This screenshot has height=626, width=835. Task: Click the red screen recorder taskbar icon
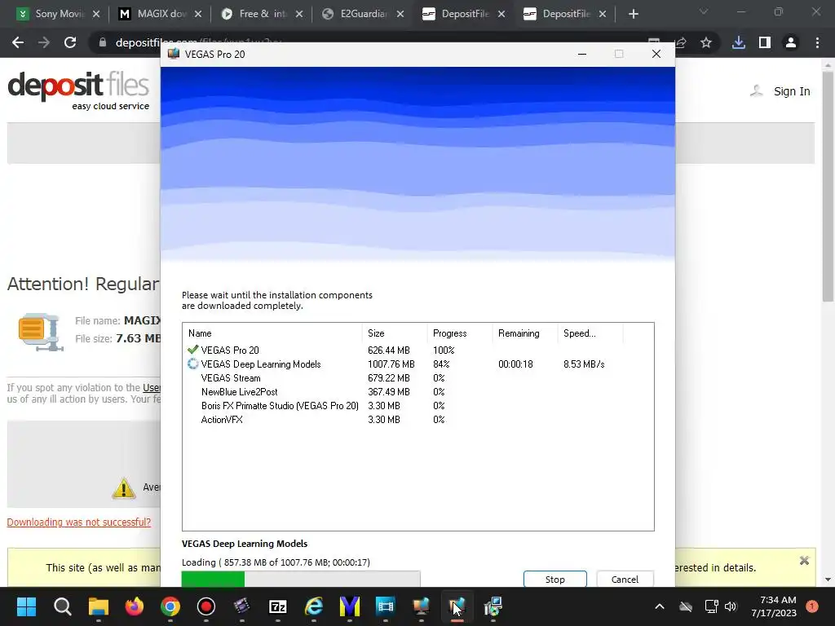[206, 606]
